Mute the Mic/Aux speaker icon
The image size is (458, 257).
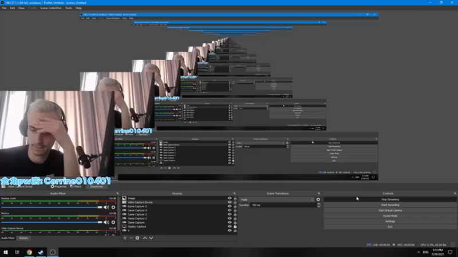[106, 222]
